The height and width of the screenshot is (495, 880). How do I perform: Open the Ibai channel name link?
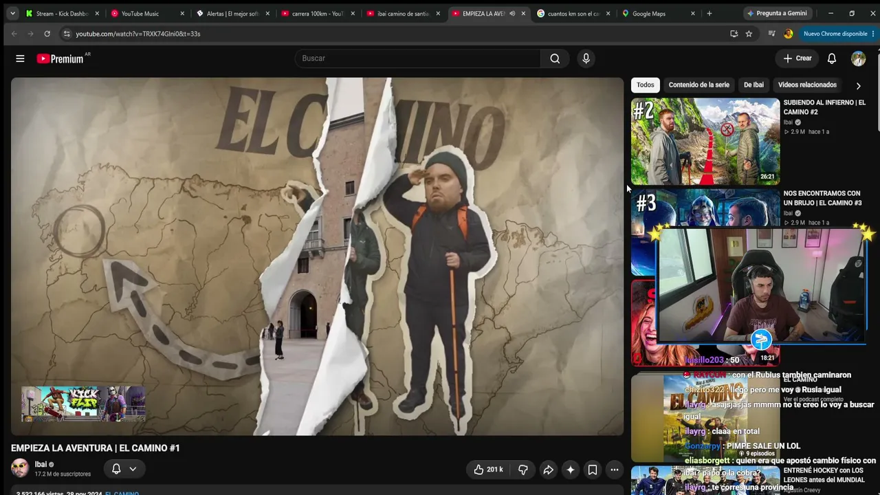pyautogui.click(x=41, y=464)
